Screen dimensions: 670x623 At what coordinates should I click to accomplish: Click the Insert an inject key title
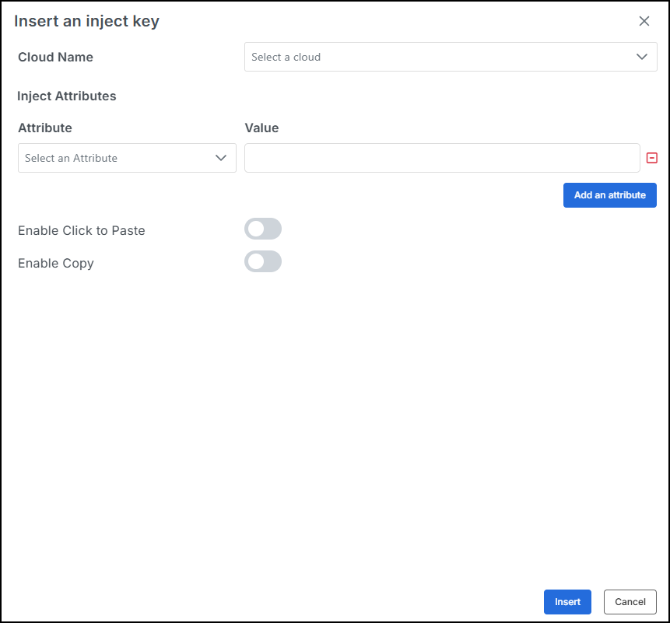[86, 21]
